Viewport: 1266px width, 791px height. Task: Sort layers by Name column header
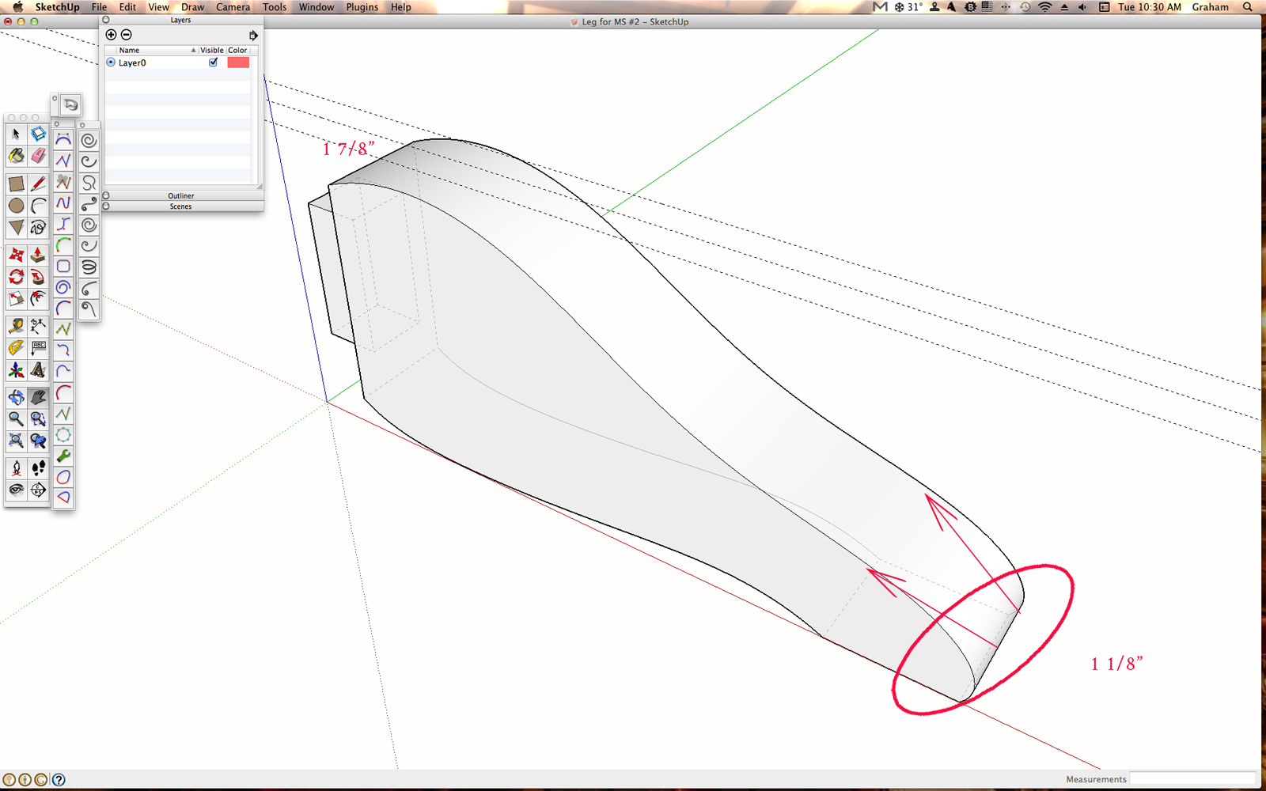[150, 50]
